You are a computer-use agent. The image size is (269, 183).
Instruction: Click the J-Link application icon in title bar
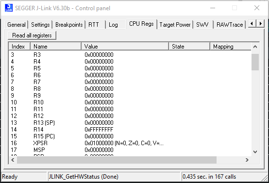(x=9, y=8)
